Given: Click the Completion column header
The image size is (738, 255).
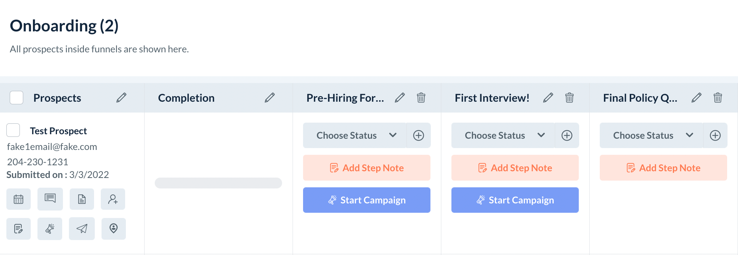Looking at the screenshot, I should [186, 98].
